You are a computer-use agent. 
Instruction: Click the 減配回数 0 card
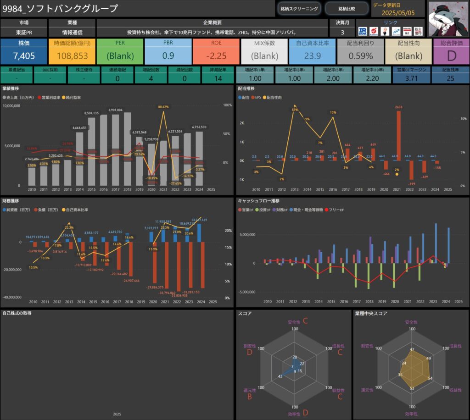coord(185,75)
